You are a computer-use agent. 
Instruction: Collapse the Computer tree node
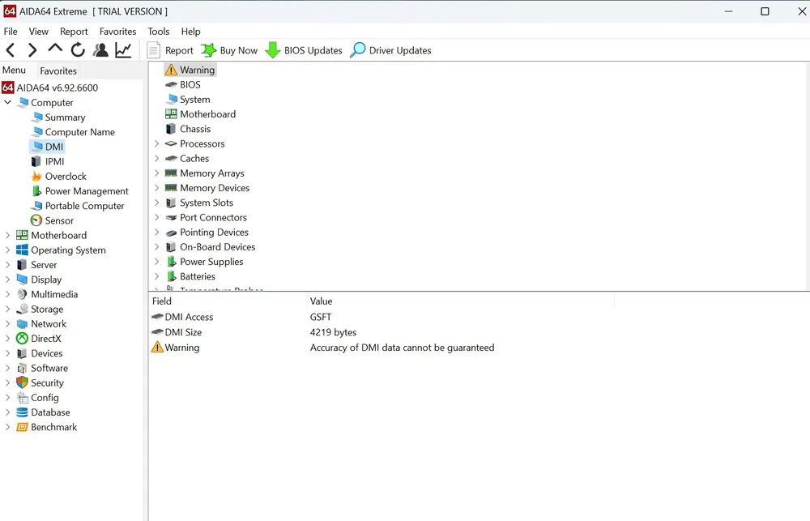[x=8, y=102]
